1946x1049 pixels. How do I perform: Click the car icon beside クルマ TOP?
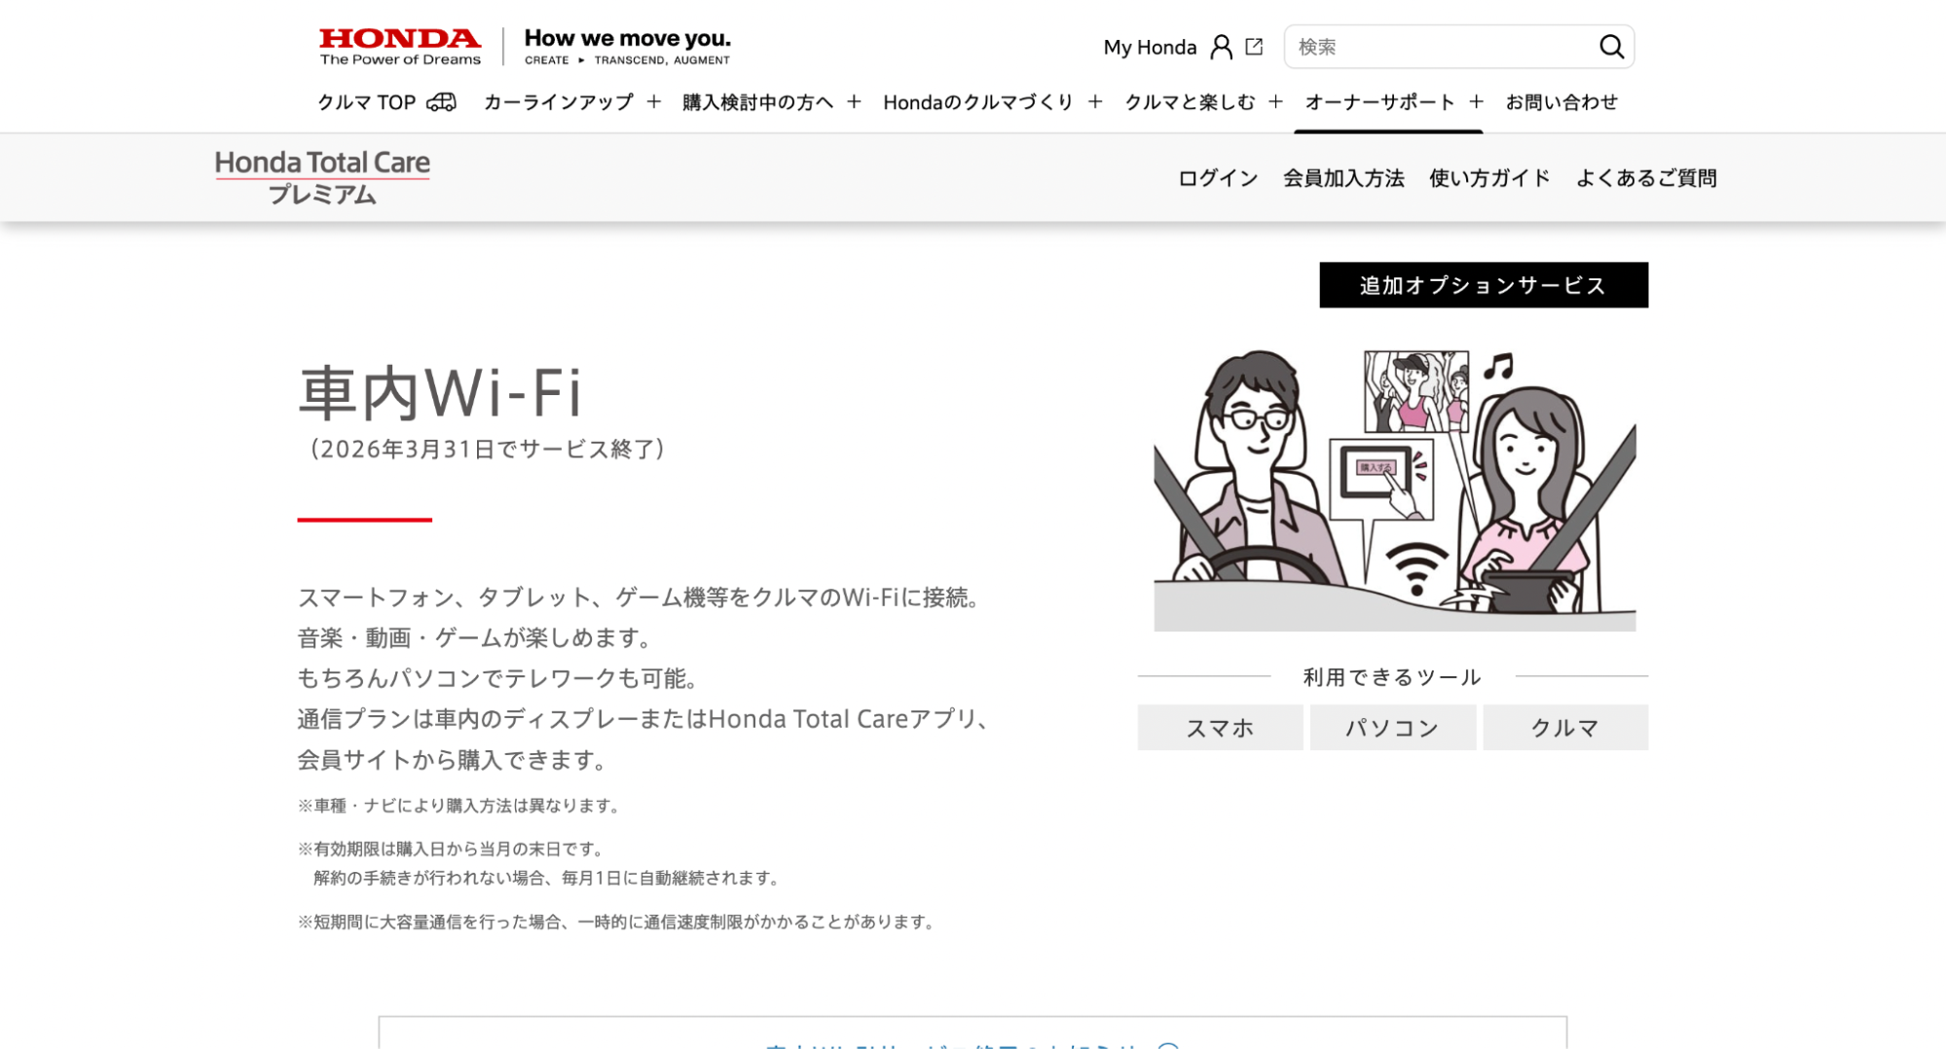point(443,101)
